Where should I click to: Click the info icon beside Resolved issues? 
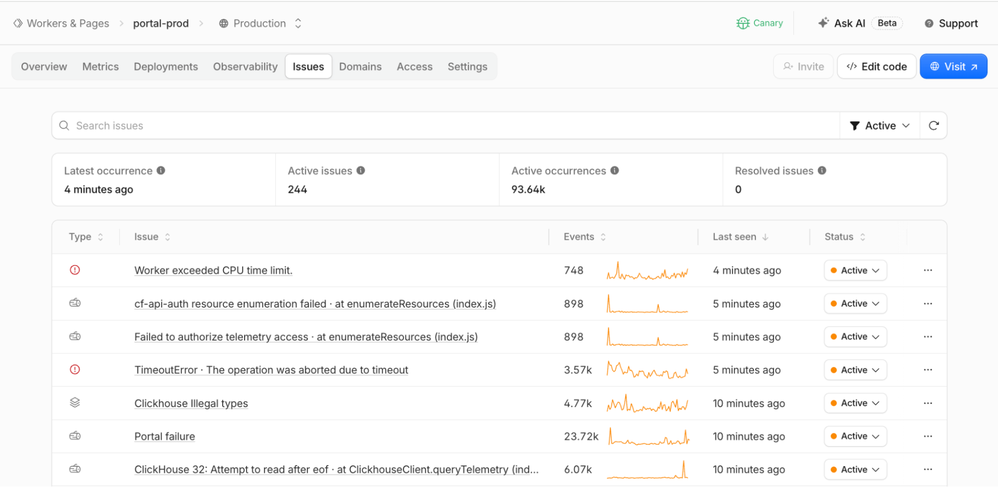(822, 170)
